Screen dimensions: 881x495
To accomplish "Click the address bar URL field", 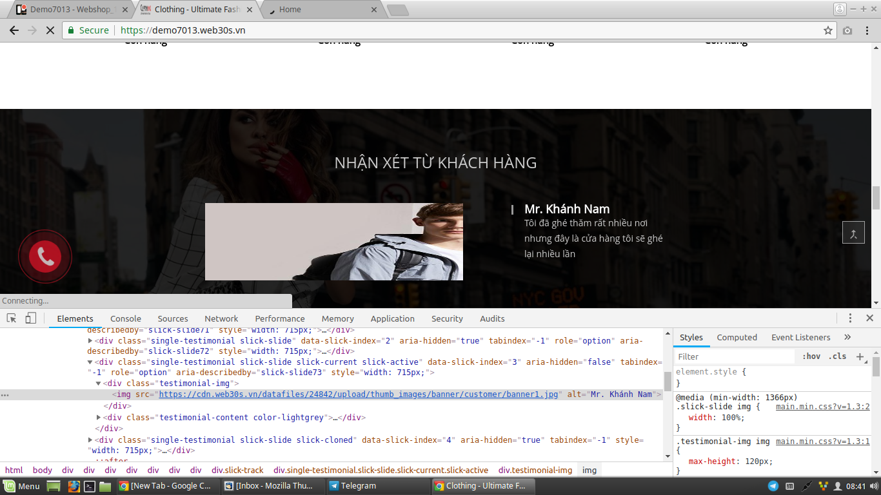I will pos(471,30).
